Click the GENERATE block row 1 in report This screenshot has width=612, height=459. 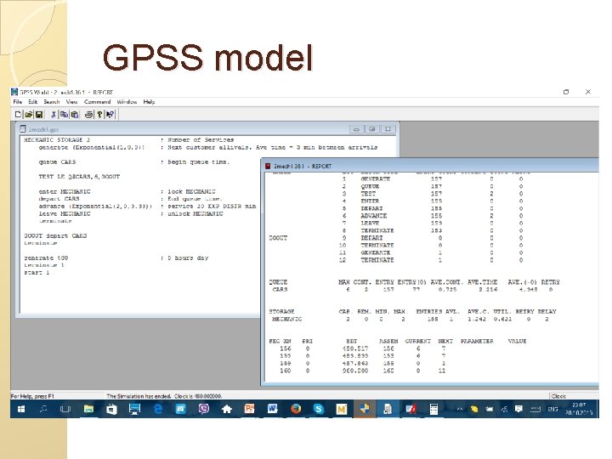point(431,178)
